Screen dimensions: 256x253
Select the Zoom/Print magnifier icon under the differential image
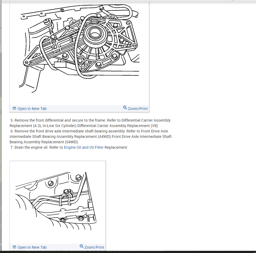(125, 107)
